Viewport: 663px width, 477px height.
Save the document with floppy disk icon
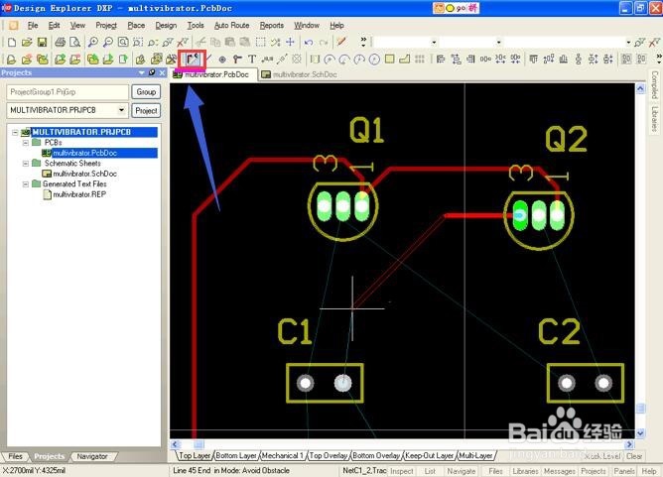[42, 43]
